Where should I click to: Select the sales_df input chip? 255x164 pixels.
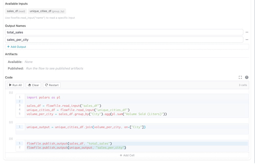tap(16, 11)
